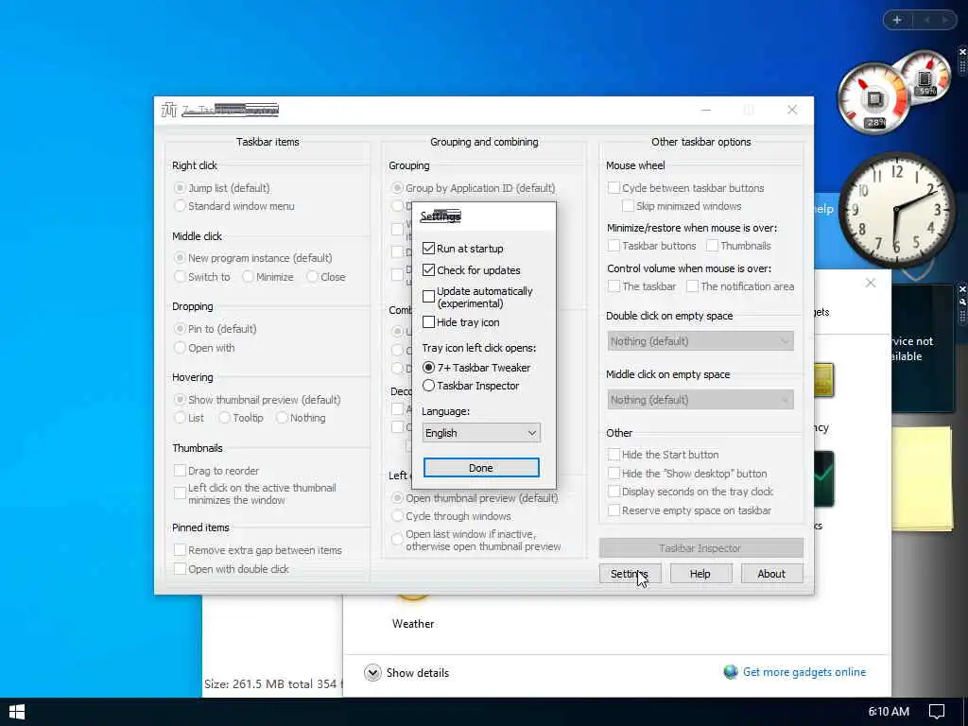
Task: Click the Done button
Action: tap(481, 468)
